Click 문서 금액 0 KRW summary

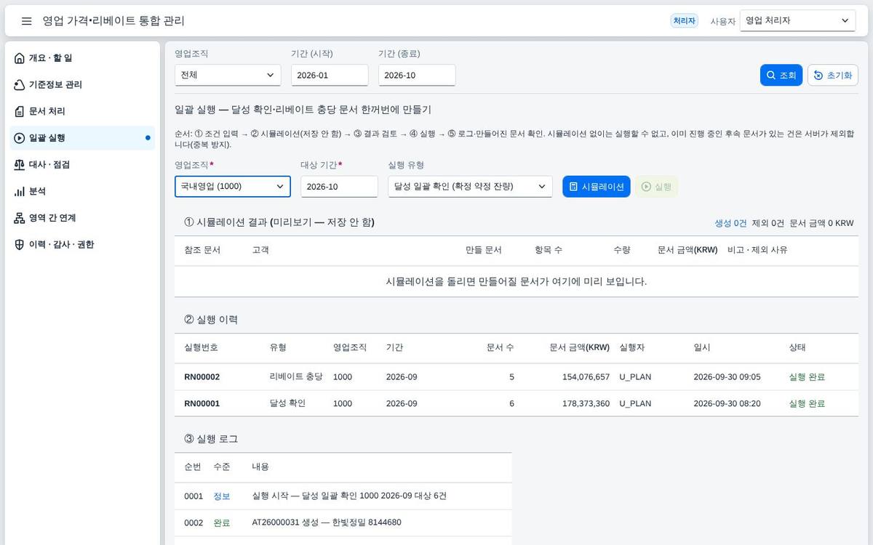point(821,223)
